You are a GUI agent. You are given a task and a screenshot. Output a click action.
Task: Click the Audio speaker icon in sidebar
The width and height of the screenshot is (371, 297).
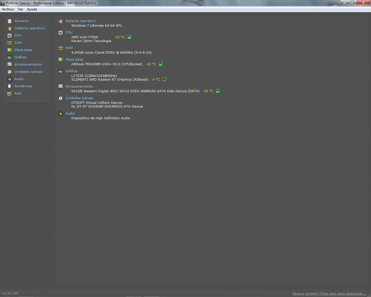coord(10,79)
